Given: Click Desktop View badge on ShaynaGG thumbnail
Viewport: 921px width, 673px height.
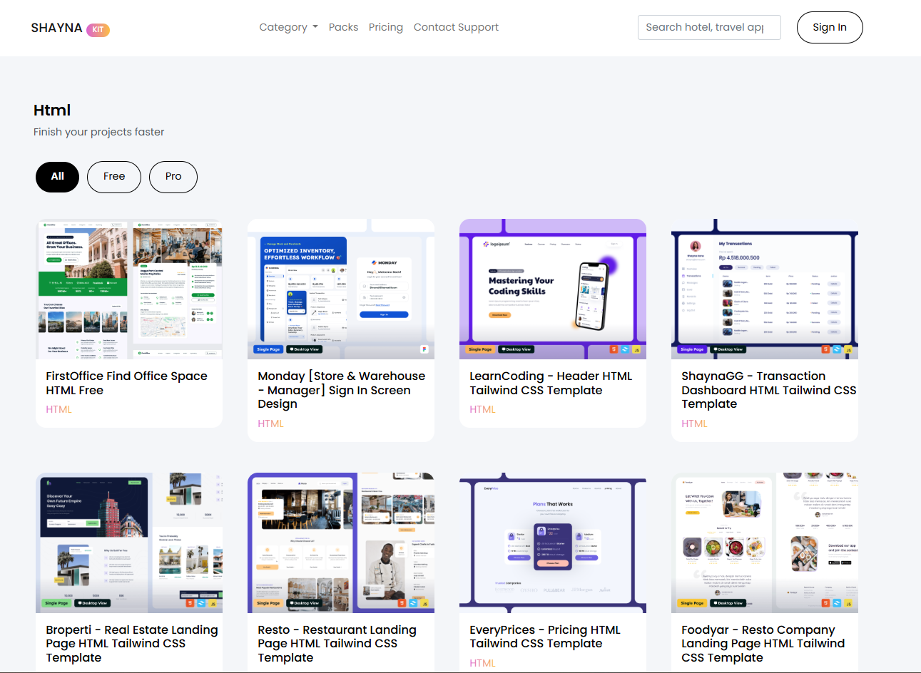Looking at the screenshot, I should pyautogui.click(x=728, y=349).
